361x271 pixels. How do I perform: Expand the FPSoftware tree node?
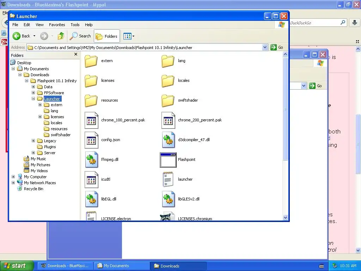pyautogui.click(x=33, y=93)
